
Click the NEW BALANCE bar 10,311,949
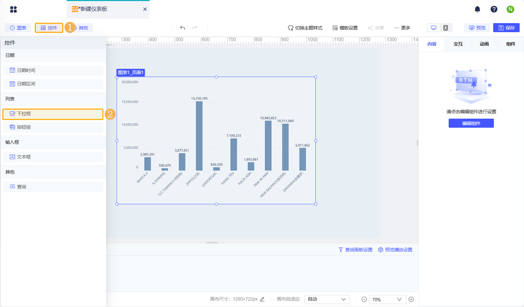[x=285, y=147]
